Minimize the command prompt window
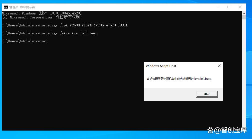 point(218,7)
